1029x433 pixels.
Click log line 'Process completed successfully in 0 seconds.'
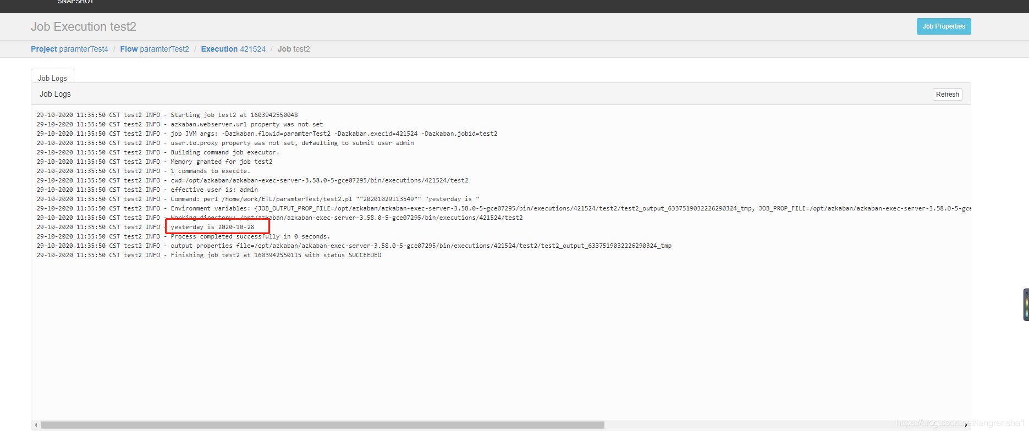tap(184, 237)
